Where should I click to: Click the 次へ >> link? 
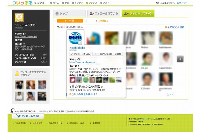(x=170, y=94)
